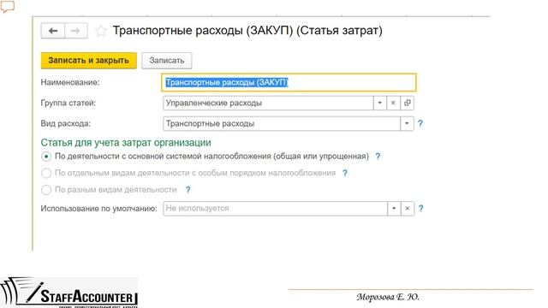Click the Записать button
The image size is (548, 308).
pos(167,61)
